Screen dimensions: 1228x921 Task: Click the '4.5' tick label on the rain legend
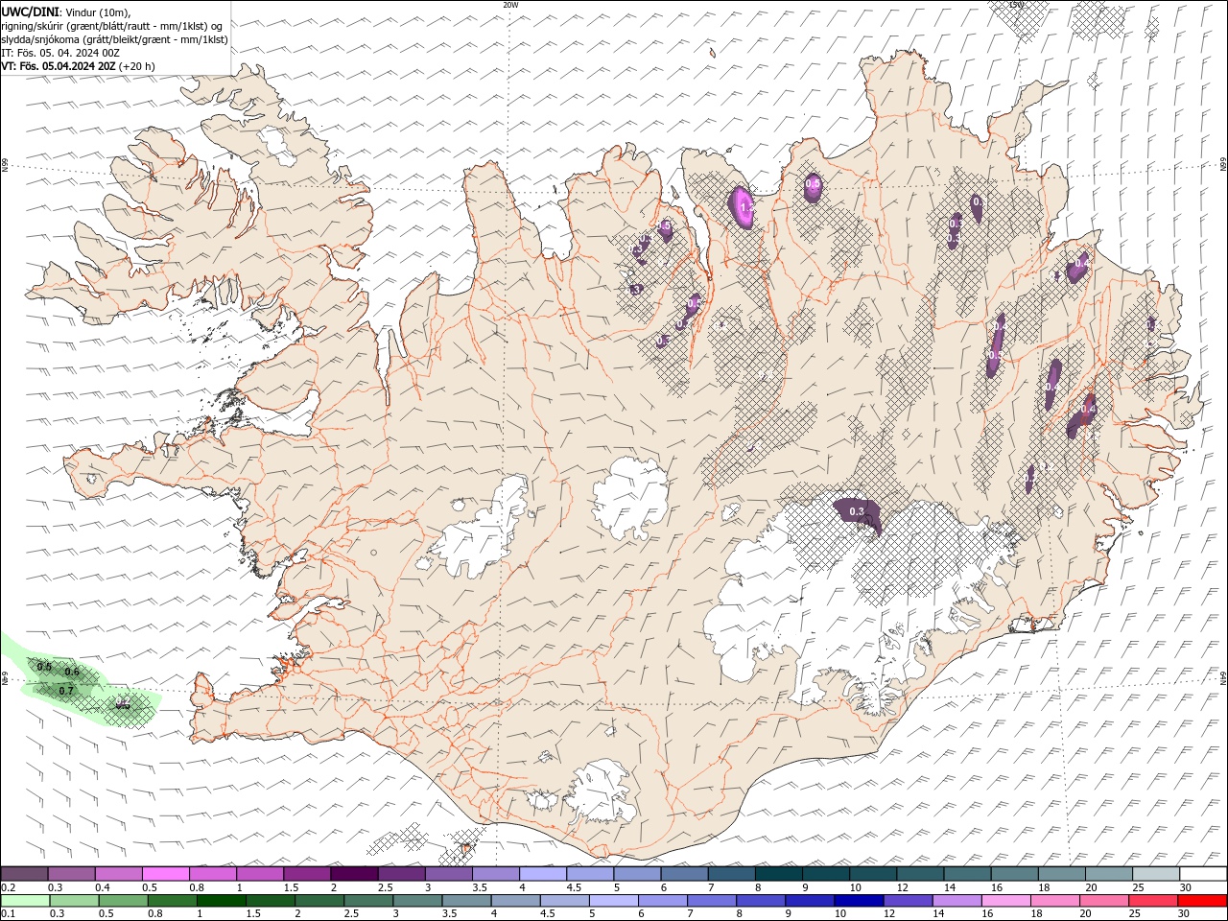pyautogui.click(x=547, y=914)
